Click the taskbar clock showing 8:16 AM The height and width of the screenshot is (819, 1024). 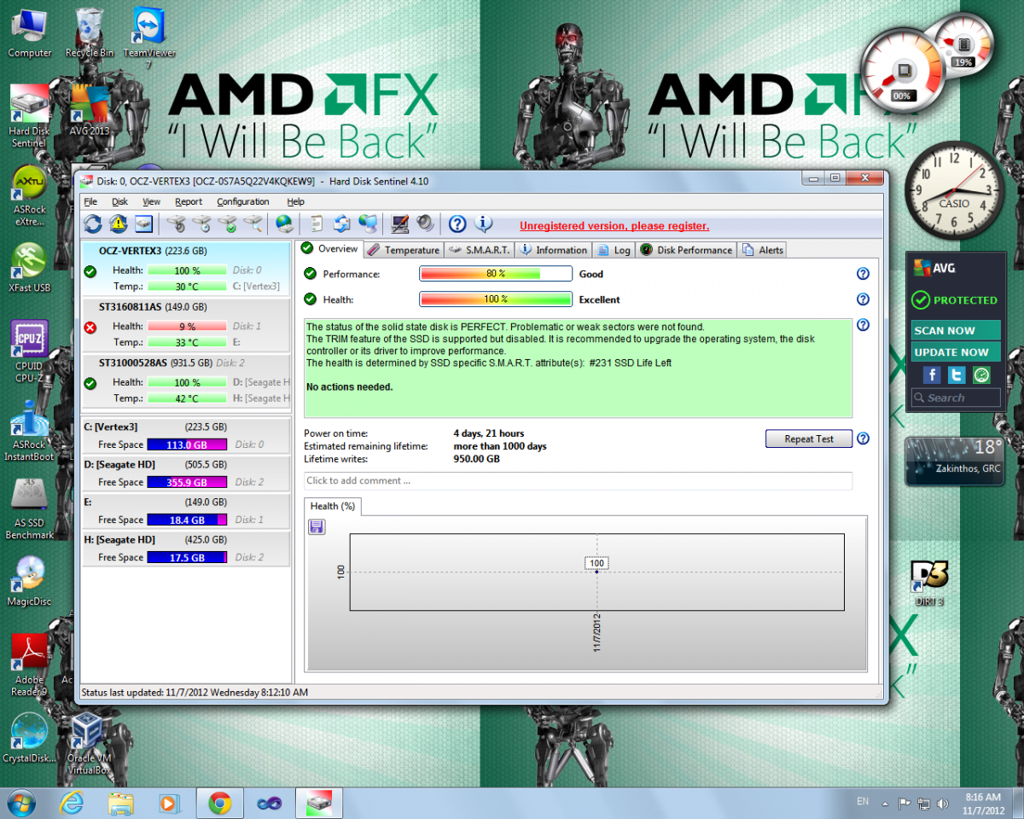point(981,803)
